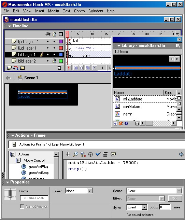Click the Stop button in Library preview
The image size is (185, 220).
pos(172,59)
